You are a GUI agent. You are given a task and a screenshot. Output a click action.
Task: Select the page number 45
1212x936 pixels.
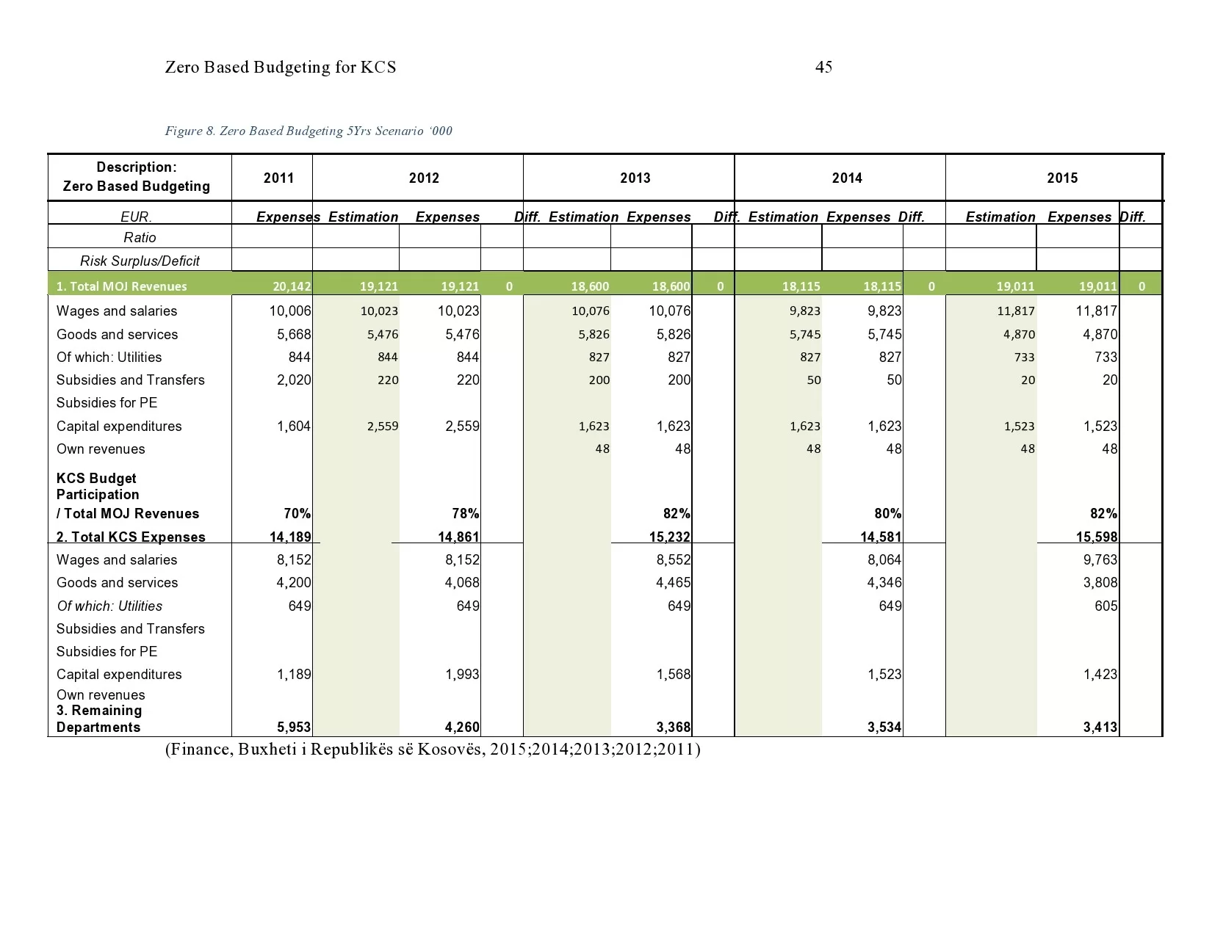point(824,67)
